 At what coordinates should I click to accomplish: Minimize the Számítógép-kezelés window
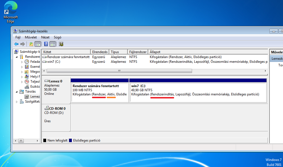click(274, 31)
